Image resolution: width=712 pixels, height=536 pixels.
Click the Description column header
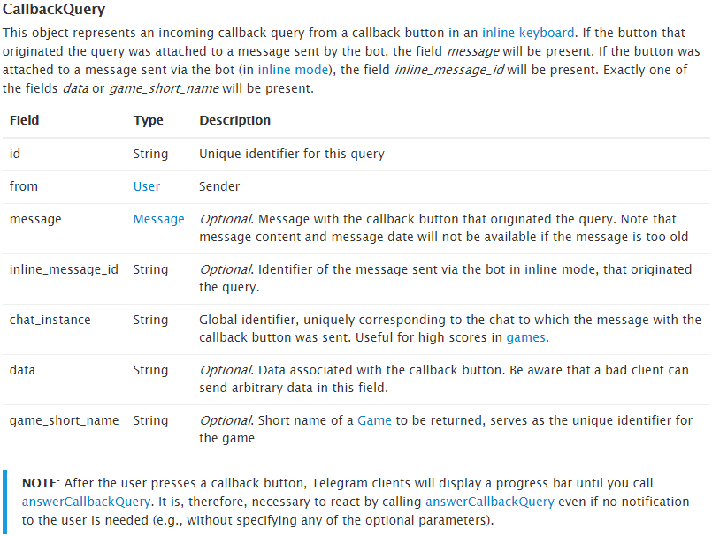click(234, 120)
